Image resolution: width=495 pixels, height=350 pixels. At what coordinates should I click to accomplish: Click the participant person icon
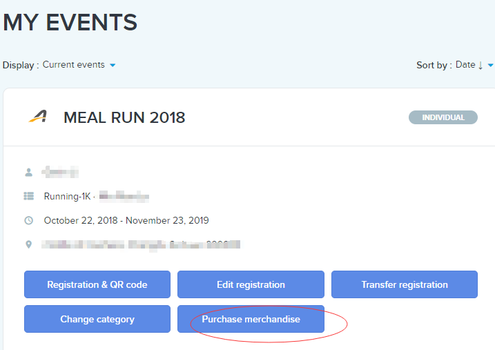click(x=29, y=172)
